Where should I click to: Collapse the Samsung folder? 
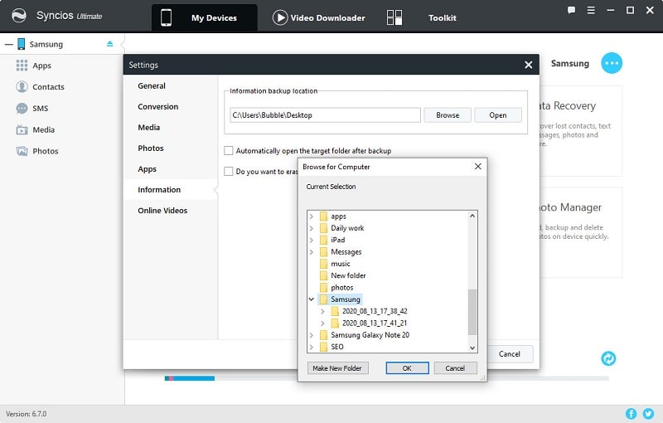pos(312,299)
